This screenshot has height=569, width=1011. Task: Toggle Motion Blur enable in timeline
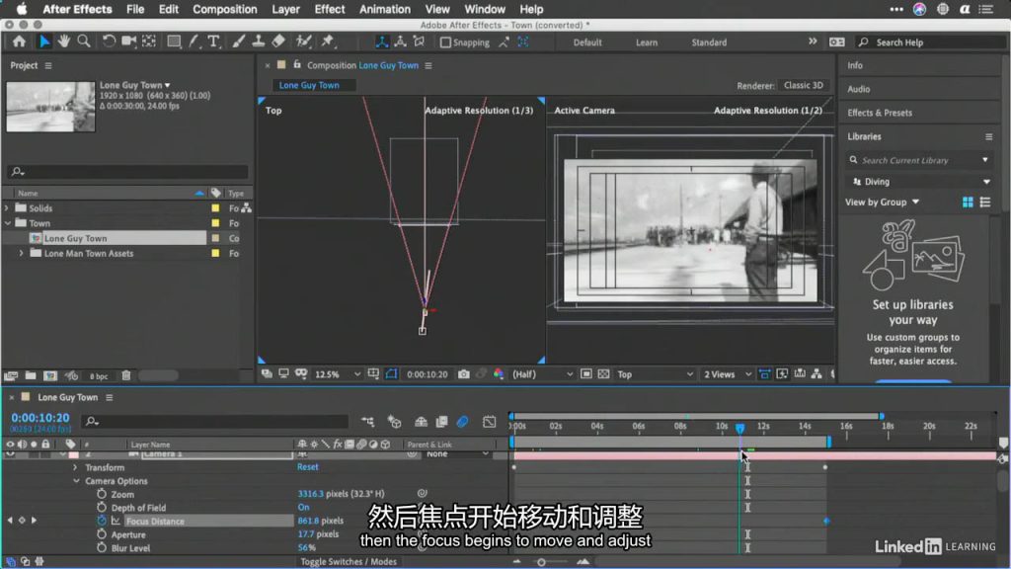coord(462,422)
